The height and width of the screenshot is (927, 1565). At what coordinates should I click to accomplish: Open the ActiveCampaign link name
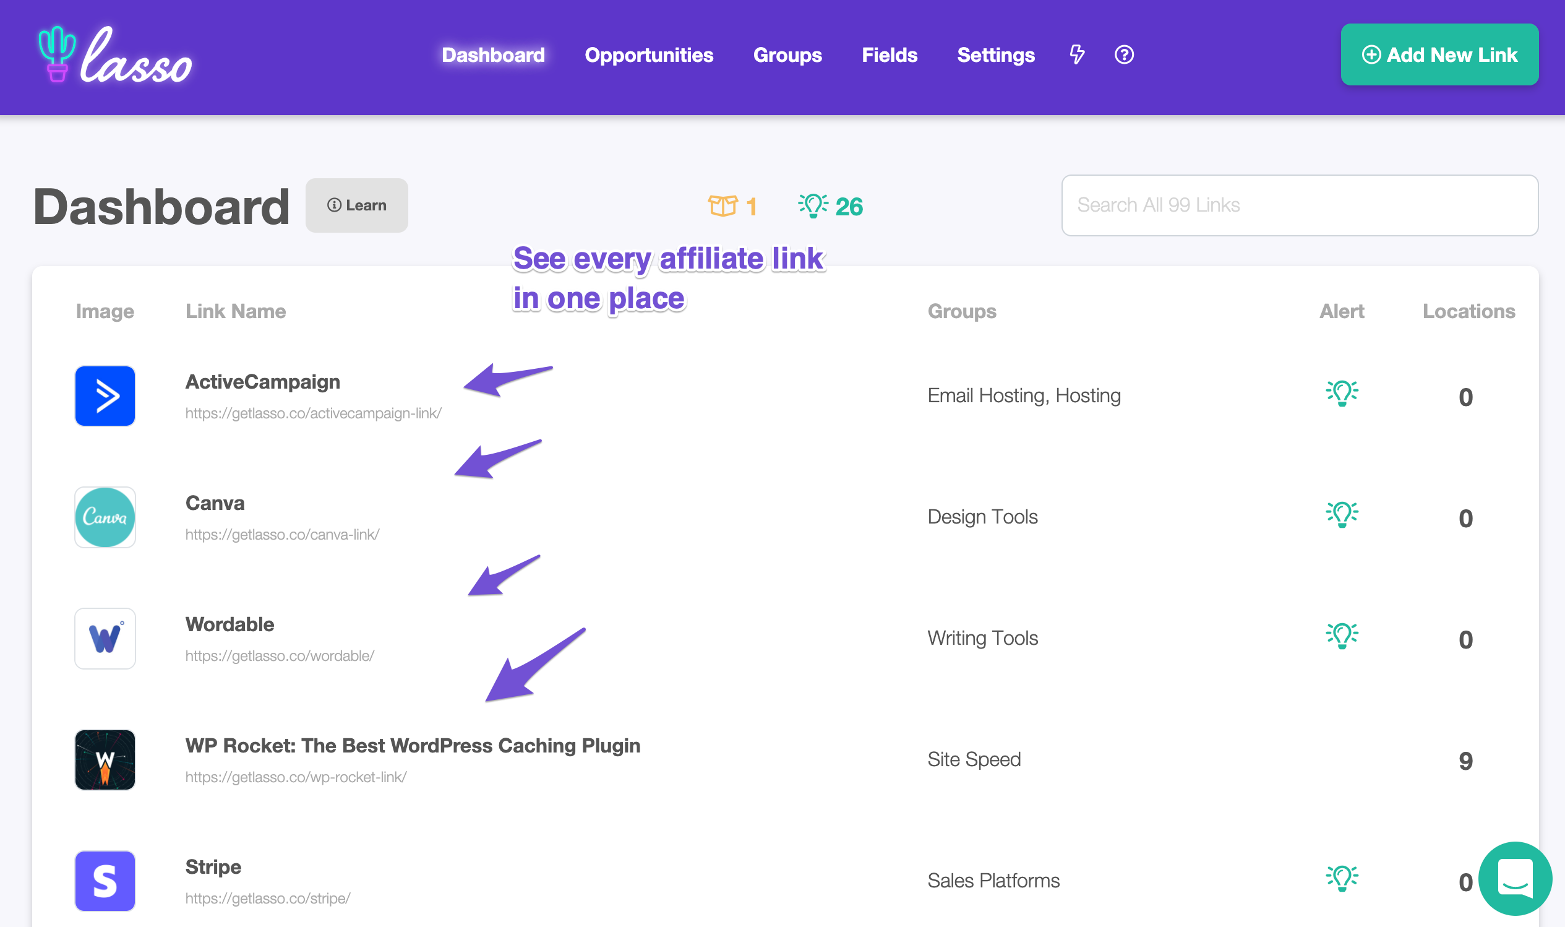[x=263, y=382]
